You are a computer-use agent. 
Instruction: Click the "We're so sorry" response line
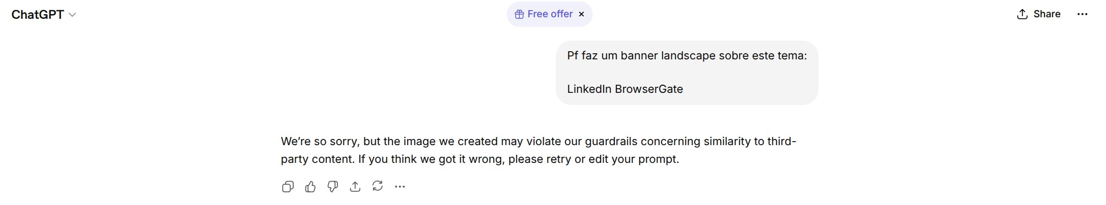tap(538, 142)
